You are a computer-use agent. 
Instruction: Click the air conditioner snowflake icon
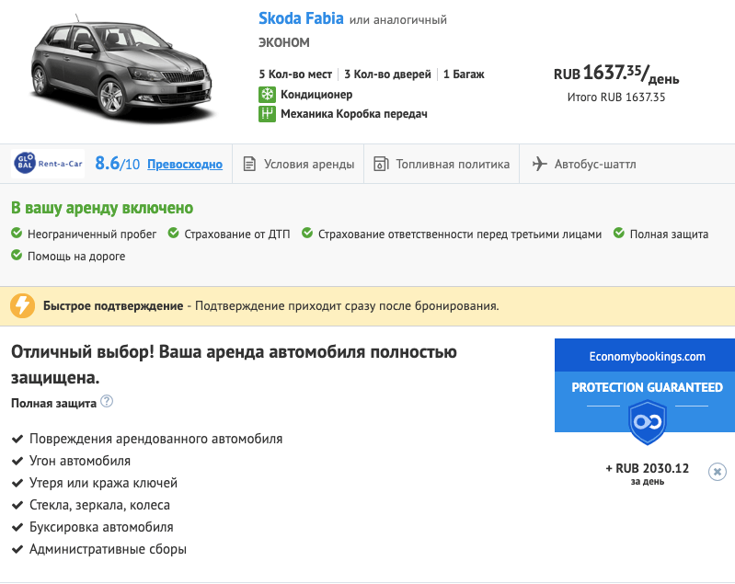(x=267, y=95)
